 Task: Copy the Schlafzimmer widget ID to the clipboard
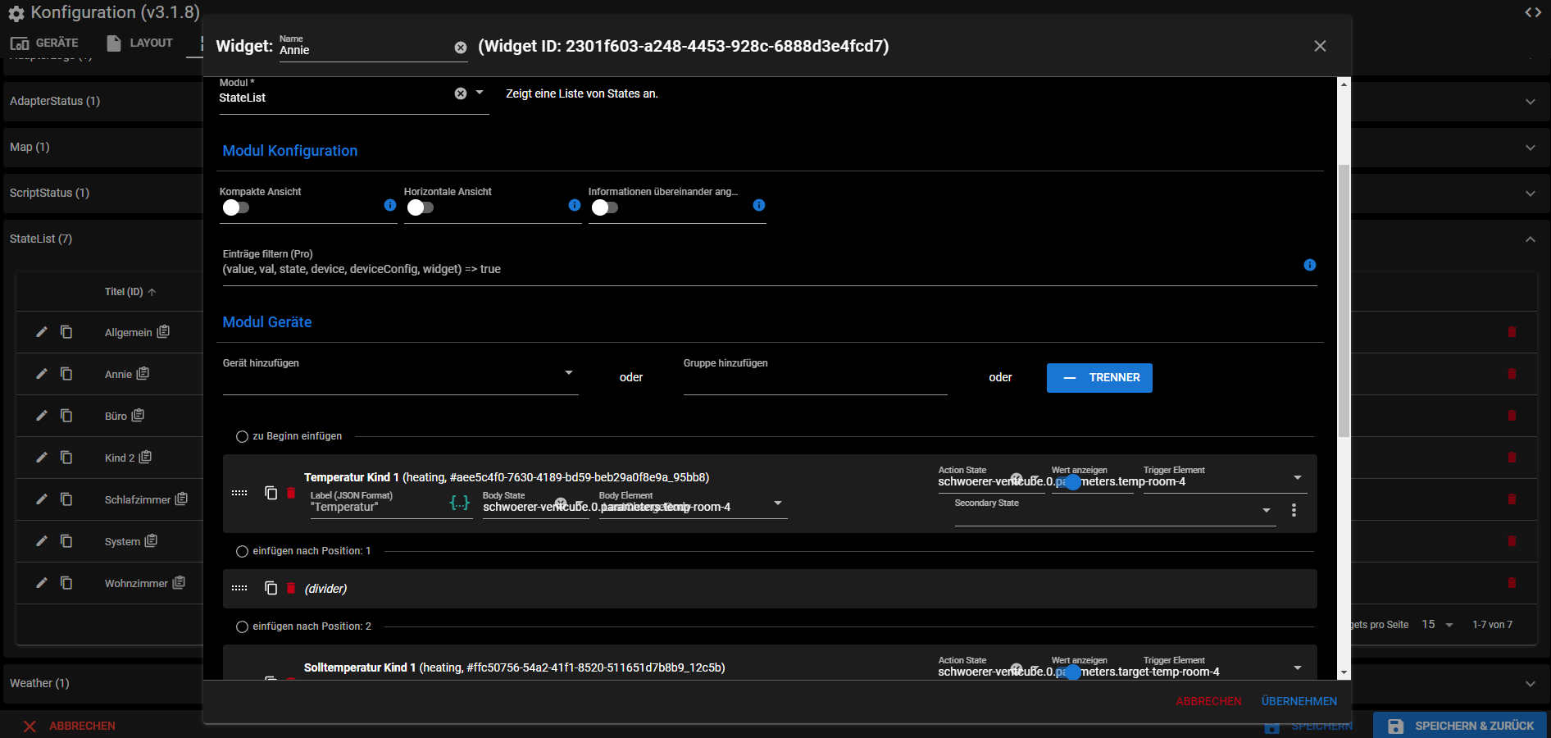pyautogui.click(x=181, y=499)
